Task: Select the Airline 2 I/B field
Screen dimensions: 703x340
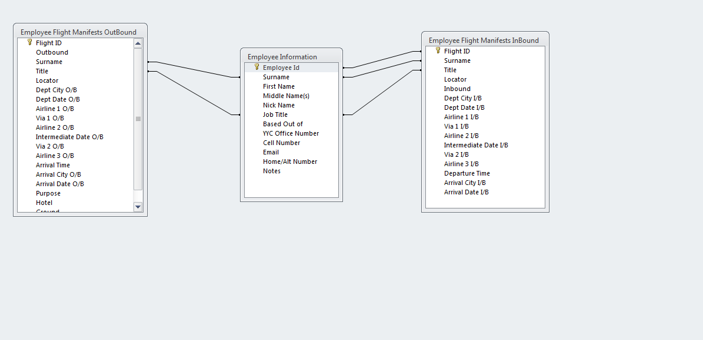Action: 461,136
